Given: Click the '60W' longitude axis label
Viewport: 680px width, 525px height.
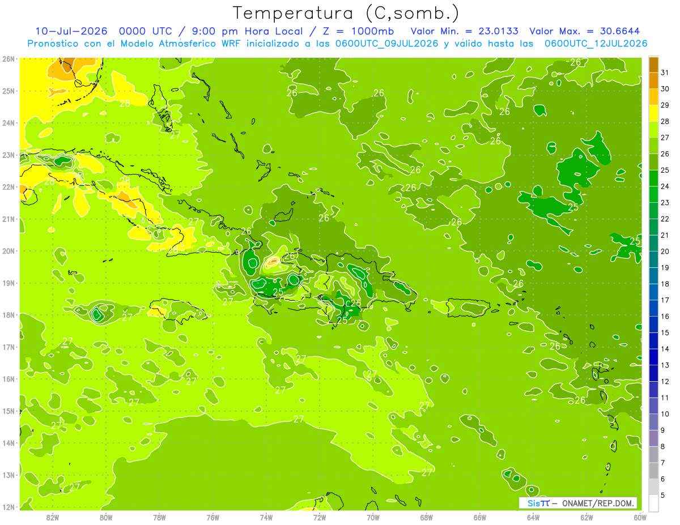Looking at the screenshot, I should [x=640, y=517].
